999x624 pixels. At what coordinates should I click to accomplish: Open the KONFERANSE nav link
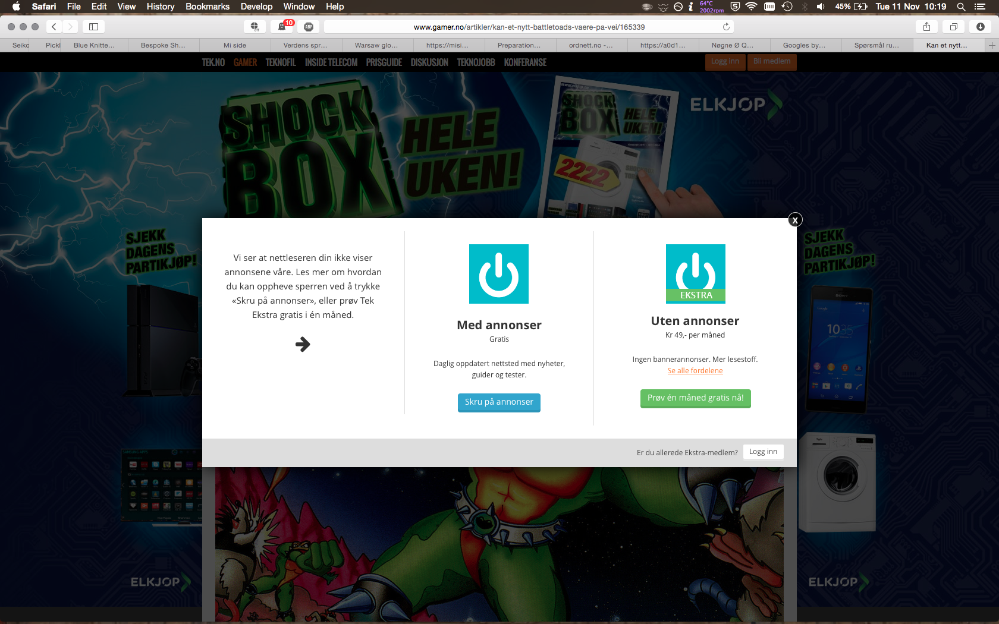525,62
